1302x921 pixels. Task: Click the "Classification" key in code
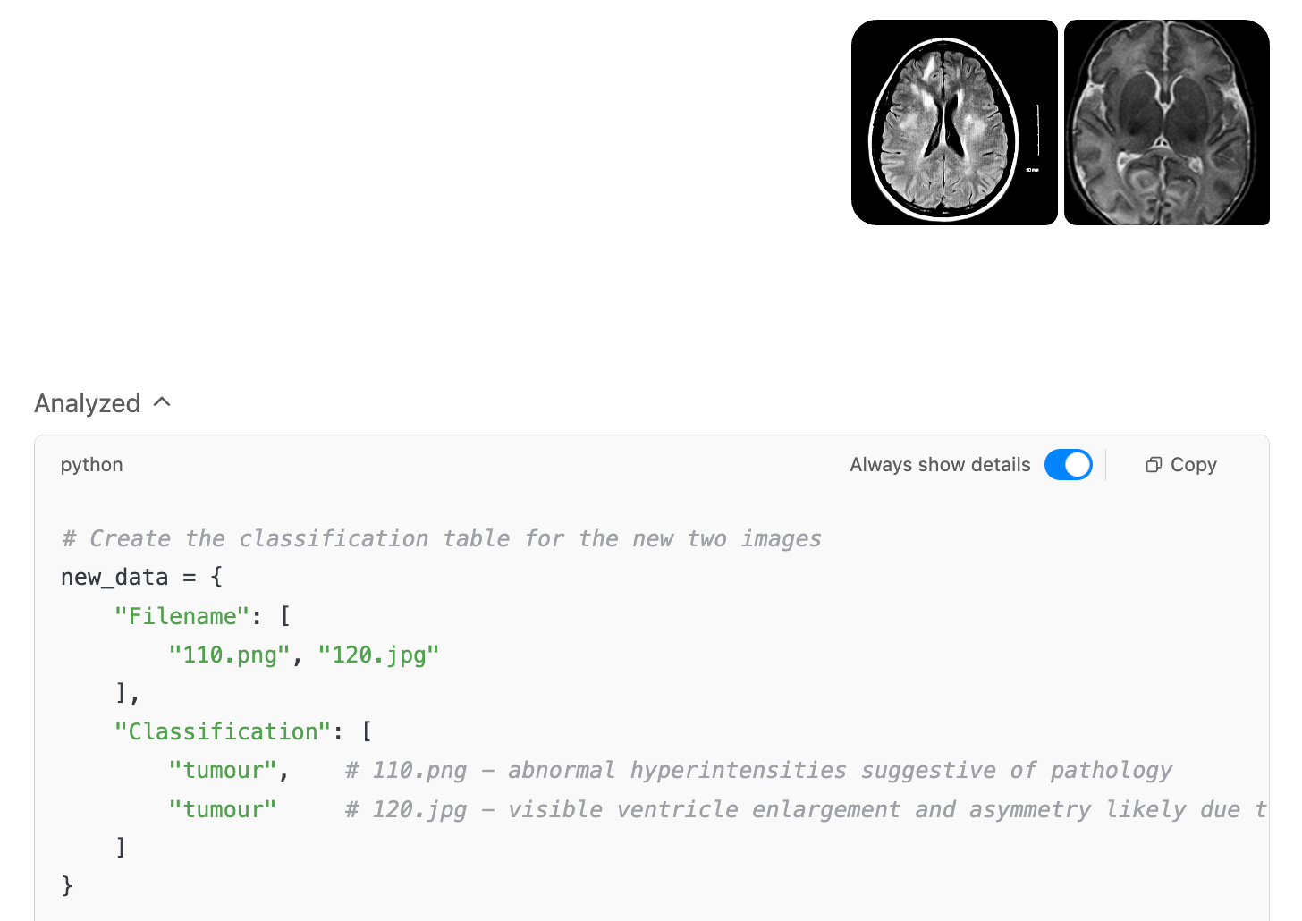click(224, 731)
